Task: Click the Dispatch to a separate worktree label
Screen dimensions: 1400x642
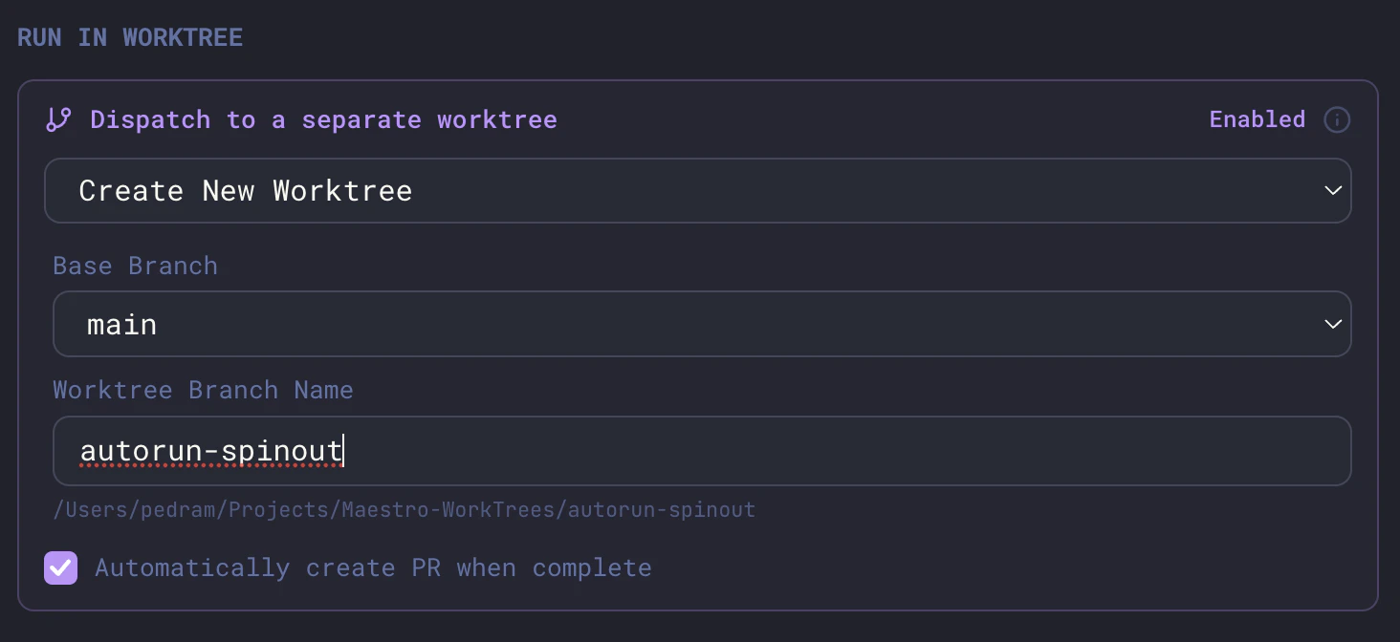Action: click(x=323, y=119)
